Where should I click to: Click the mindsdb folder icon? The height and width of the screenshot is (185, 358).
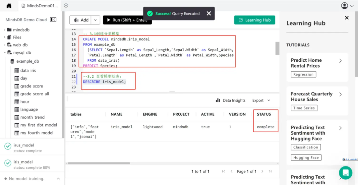click(x=9, y=30)
